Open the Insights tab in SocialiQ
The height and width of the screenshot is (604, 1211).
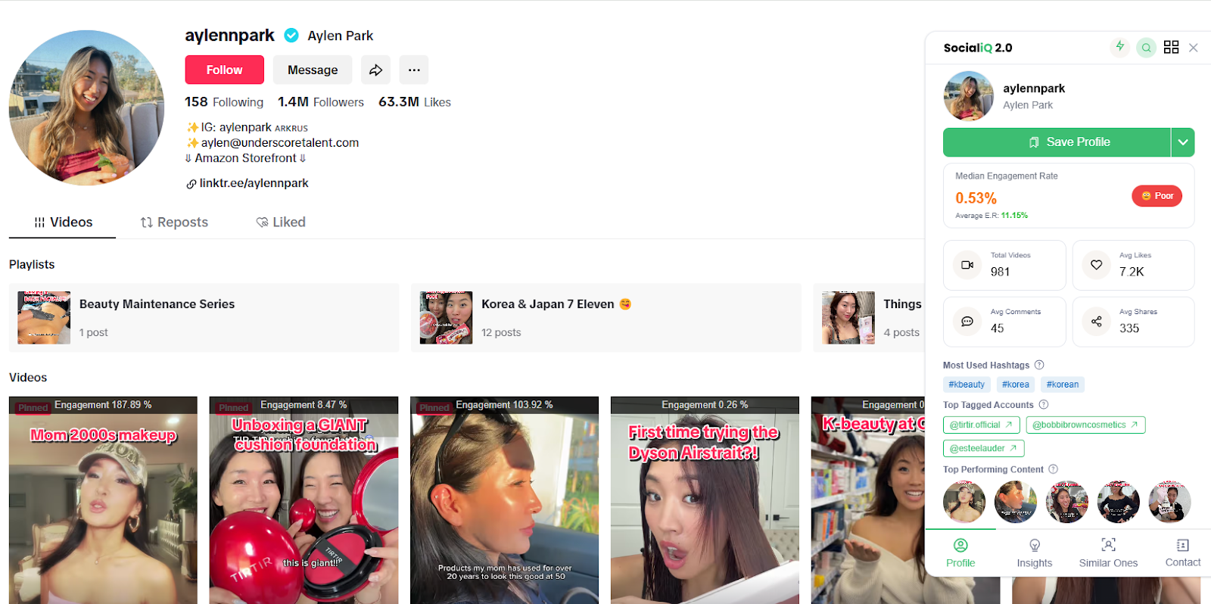(x=1035, y=553)
